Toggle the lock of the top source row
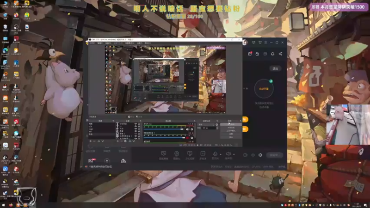370x208 pixels. (139, 123)
